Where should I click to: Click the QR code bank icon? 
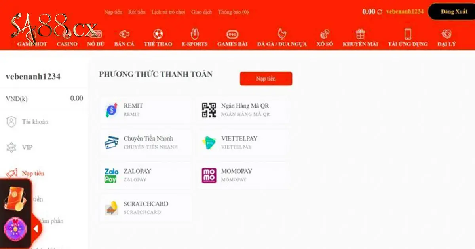[x=209, y=110]
